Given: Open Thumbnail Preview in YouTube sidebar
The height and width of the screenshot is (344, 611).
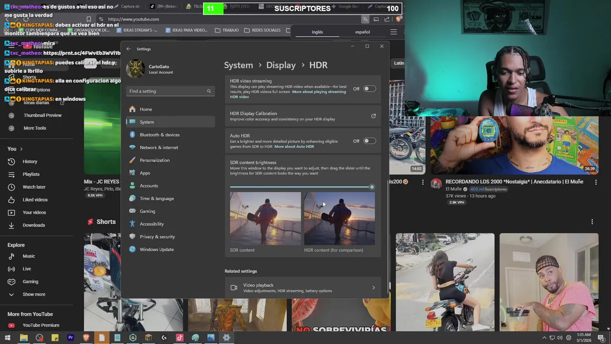Looking at the screenshot, I should coord(42,115).
